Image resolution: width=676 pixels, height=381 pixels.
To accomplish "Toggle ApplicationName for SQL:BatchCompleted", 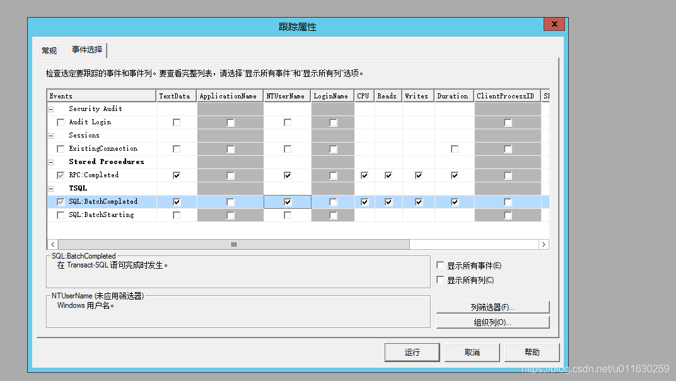I will click(230, 202).
